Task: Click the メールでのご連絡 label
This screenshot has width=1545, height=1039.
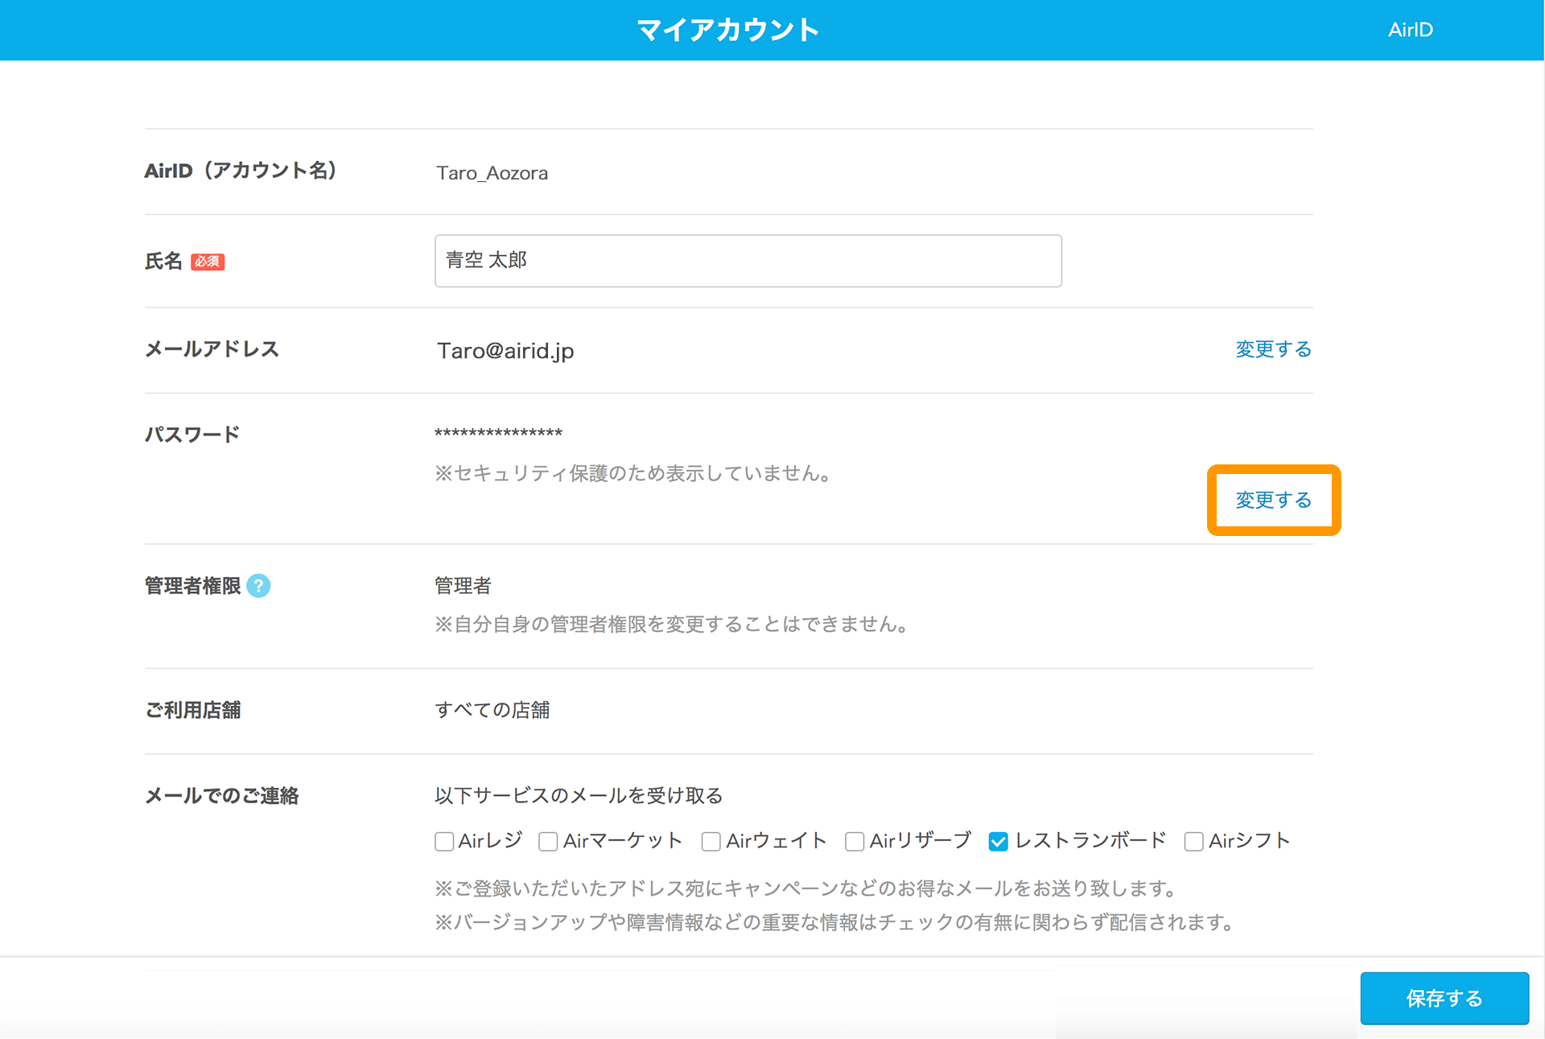Action: pos(222,796)
